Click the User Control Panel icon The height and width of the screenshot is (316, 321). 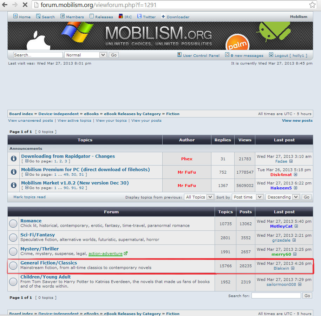pos(179,55)
